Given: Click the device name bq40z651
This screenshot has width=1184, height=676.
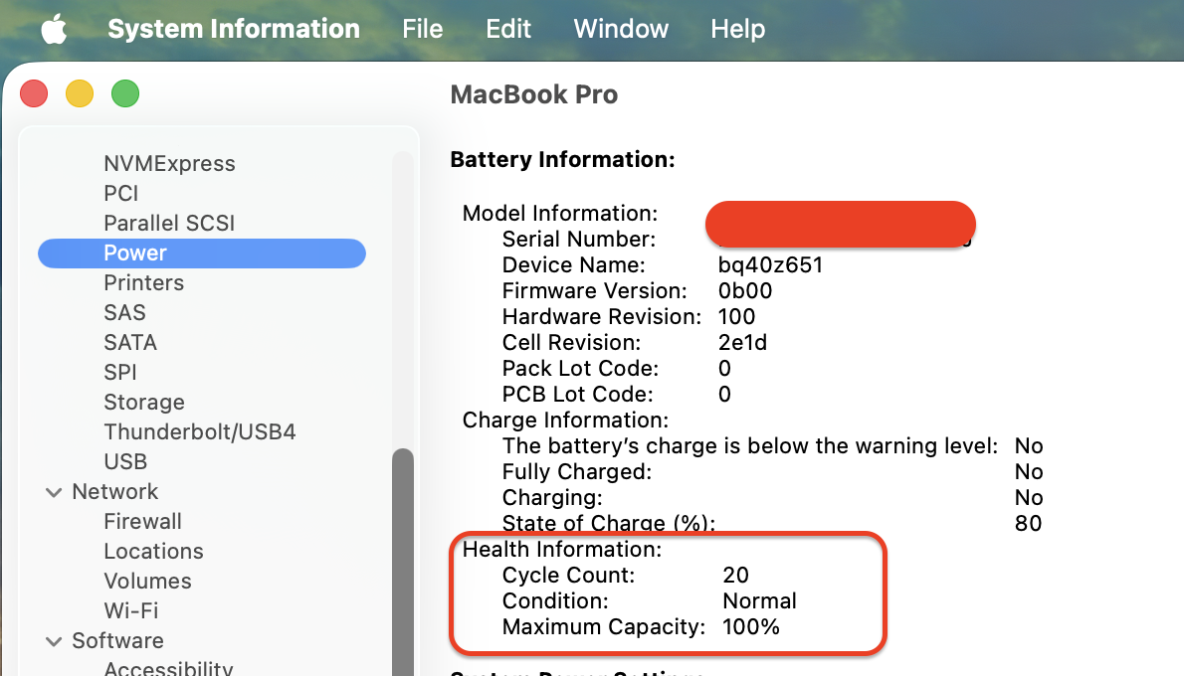Looking at the screenshot, I should (770, 264).
